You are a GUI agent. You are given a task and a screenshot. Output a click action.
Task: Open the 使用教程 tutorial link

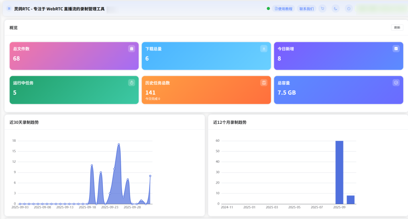pos(284,8)
